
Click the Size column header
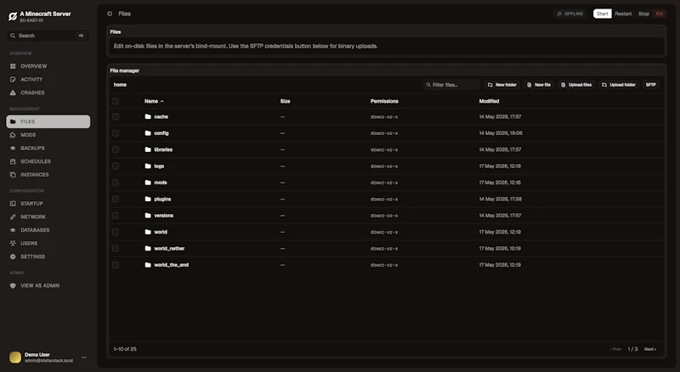click(x=285, y=101)
